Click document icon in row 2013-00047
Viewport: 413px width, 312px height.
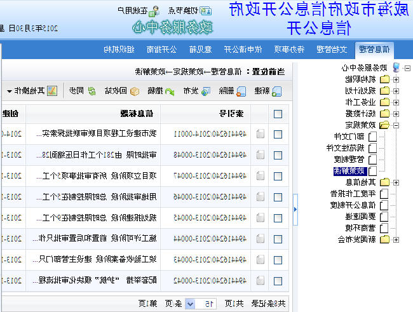coord(261,176)
